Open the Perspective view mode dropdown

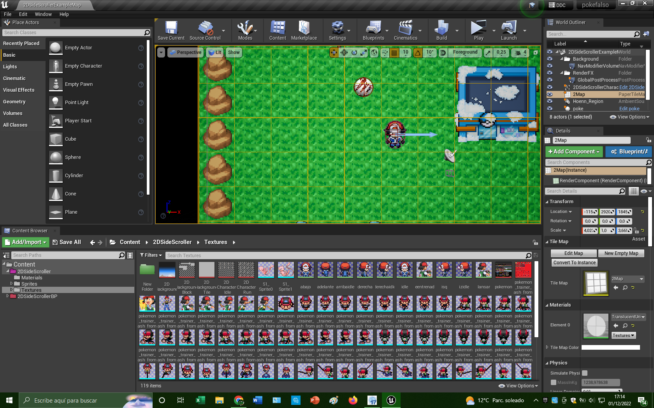pos(185,52)
